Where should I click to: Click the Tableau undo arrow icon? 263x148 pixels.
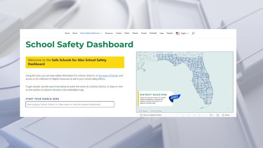(183, 115)
